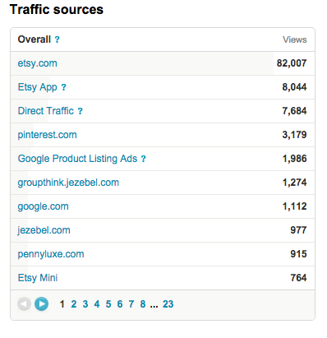This screenshot has height=338, width=327.
Task: Open Google Product Listing Ads source
Action: (x=77, y=159)
